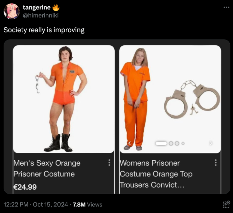This screenshot has width=233, height=213.
Task: Open three-dot menu on Men's costume listing
Action: (109, 163)
